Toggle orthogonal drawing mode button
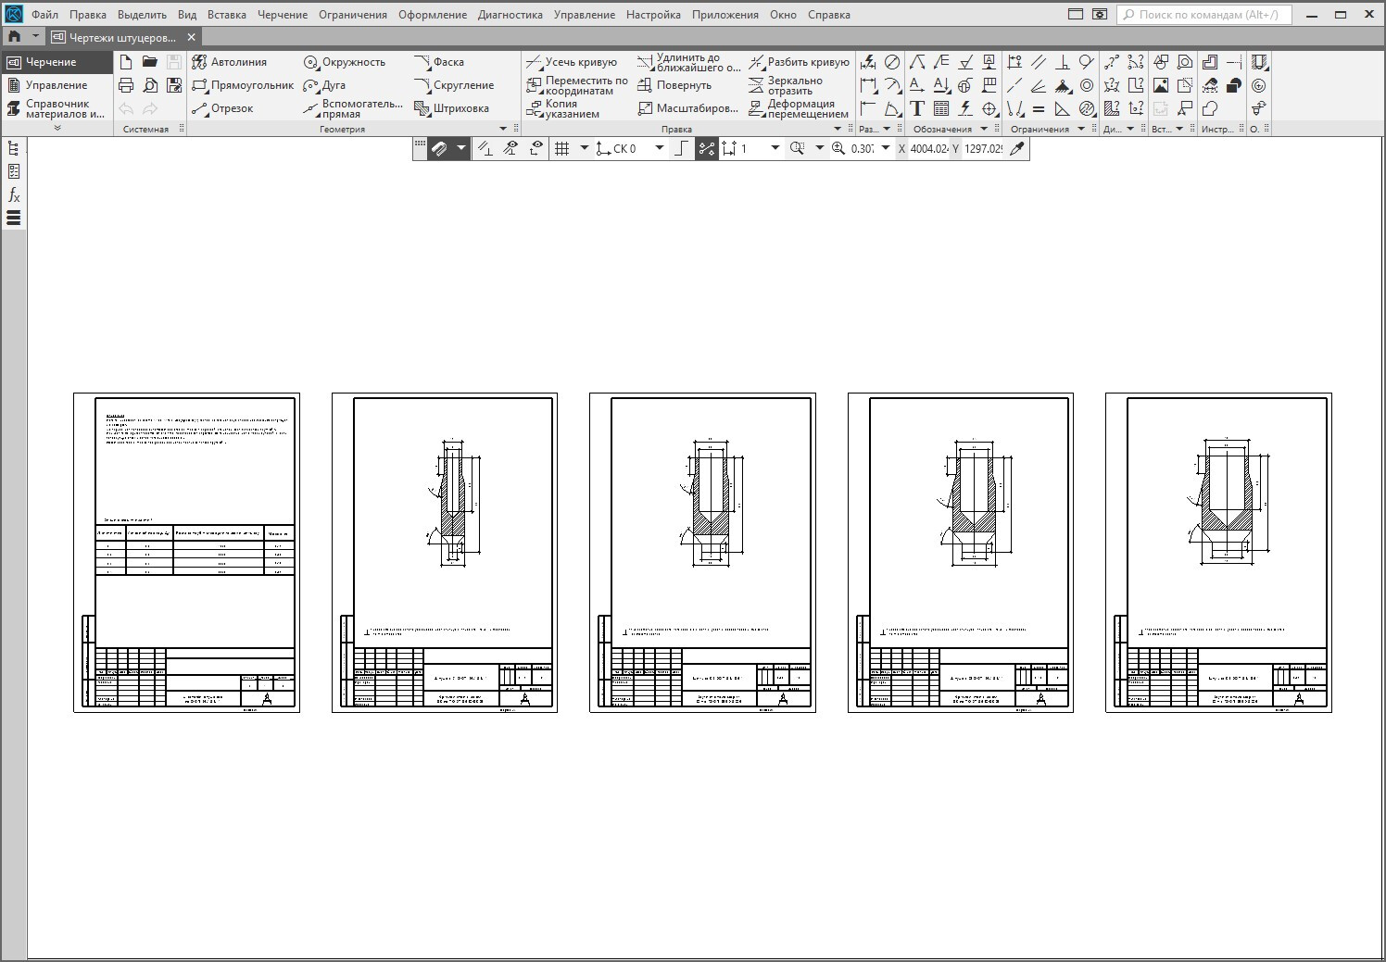 (681, 148)
